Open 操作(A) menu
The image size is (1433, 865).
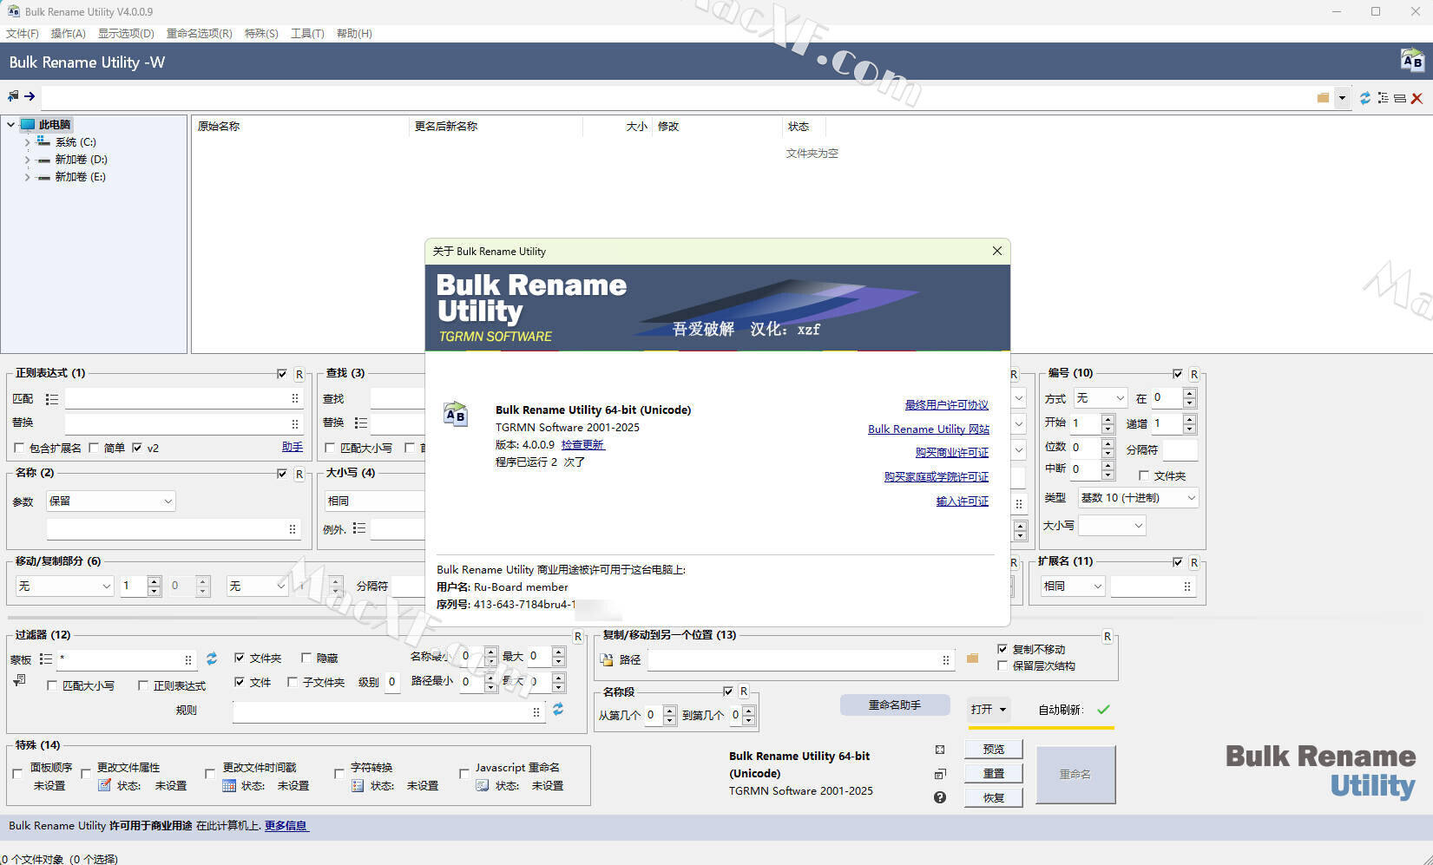click(69, 34)
